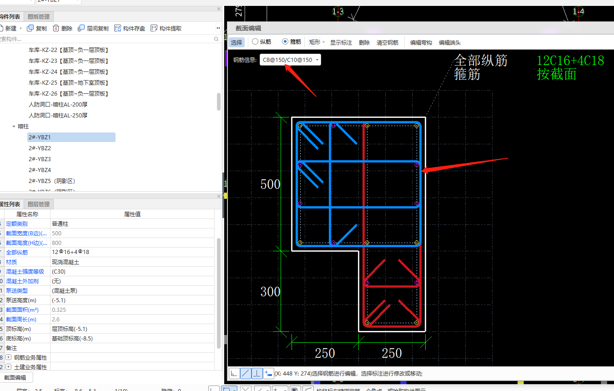Open the 新建 dropdown arrow
The width and height of the screenshot is (614, 391).
20,28
